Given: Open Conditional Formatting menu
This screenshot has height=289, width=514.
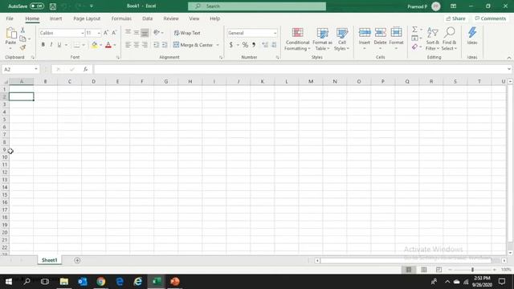Looking at the screenshot, I should tap(297, 39).
